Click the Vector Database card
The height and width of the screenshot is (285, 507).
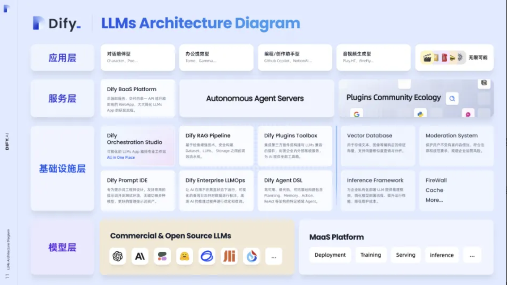click(x=378, y=146)
